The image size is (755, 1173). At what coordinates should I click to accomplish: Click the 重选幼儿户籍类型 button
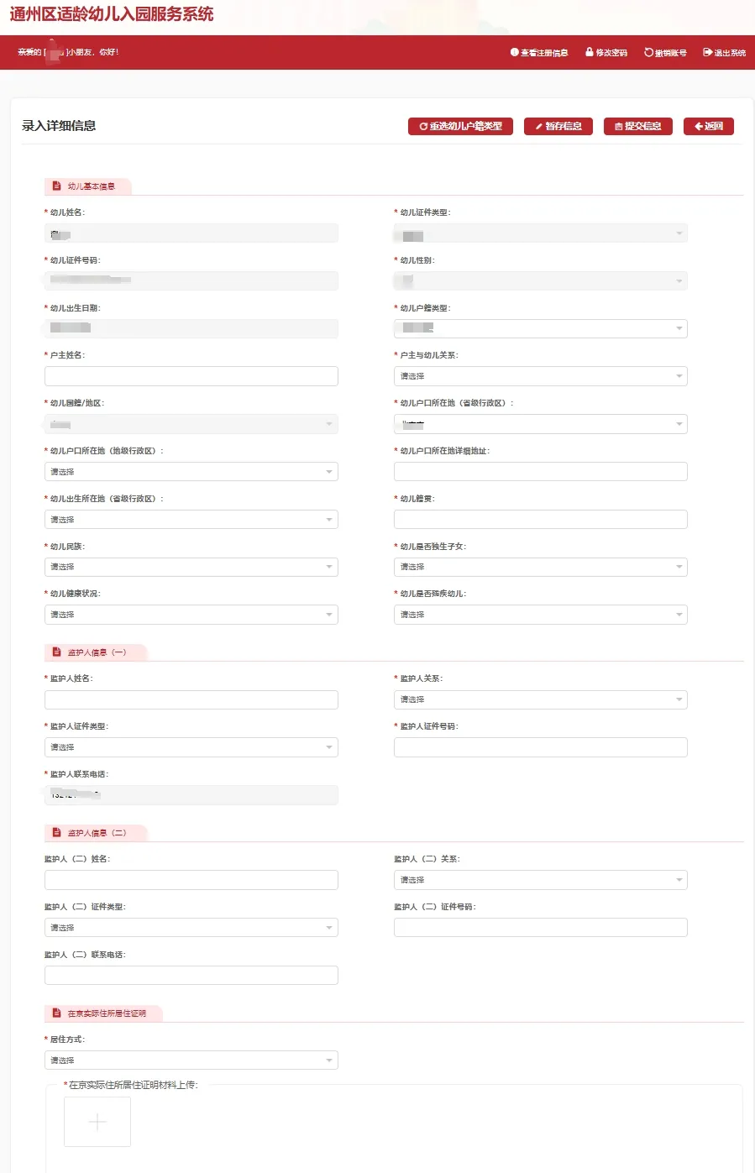(460, 126)
